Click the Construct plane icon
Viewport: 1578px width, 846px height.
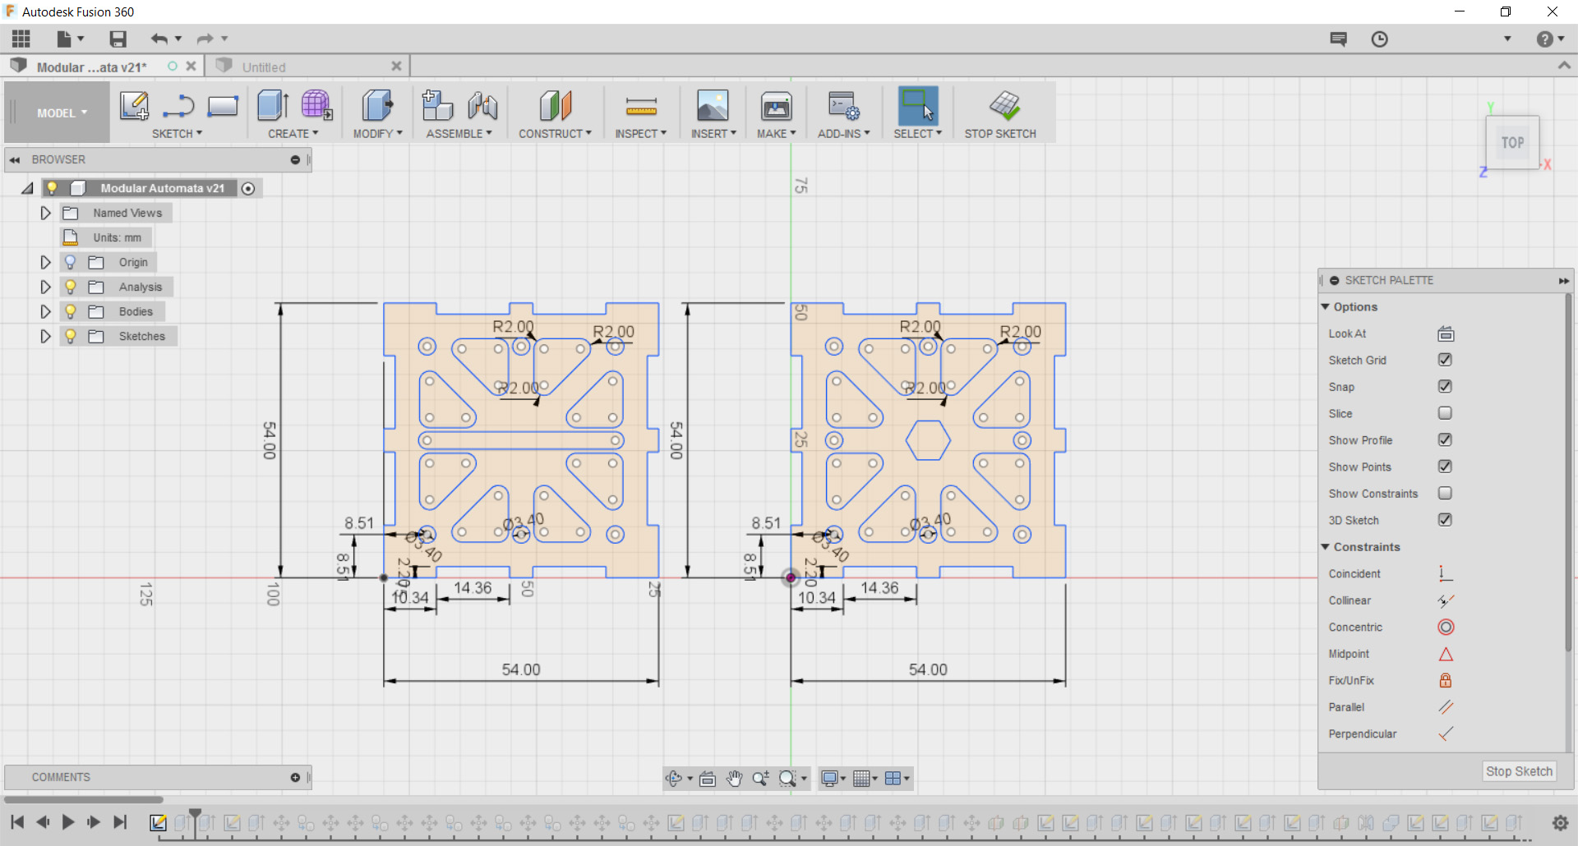pyautogui.click(x=556, y=106)
